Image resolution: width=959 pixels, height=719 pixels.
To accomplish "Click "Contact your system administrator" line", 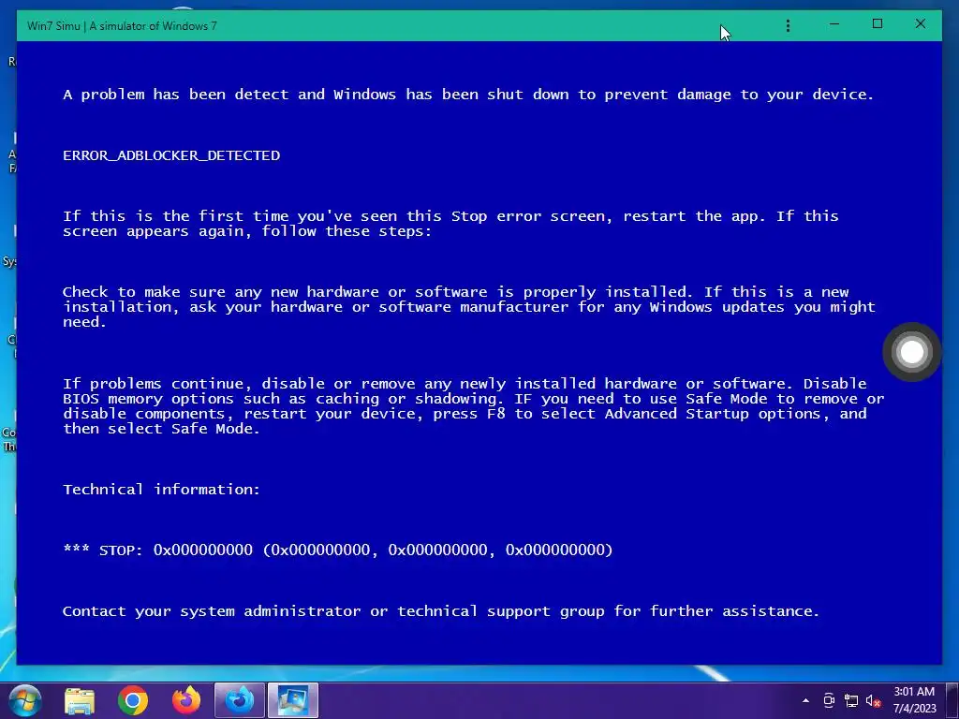I will (x=441, y=611).
